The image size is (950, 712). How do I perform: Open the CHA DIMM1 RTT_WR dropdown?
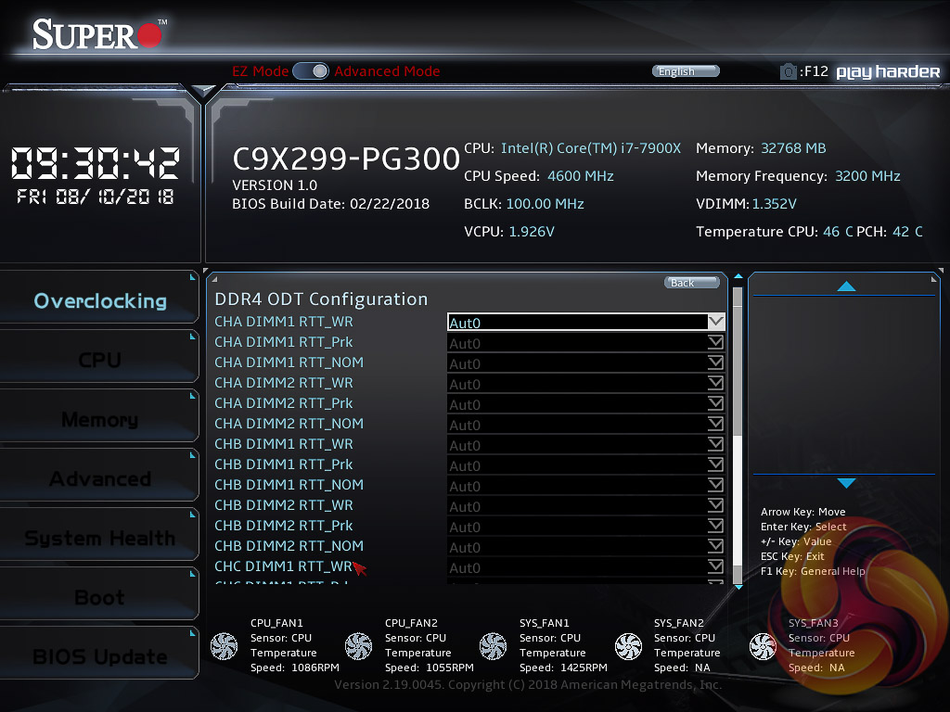coord(585,322)
